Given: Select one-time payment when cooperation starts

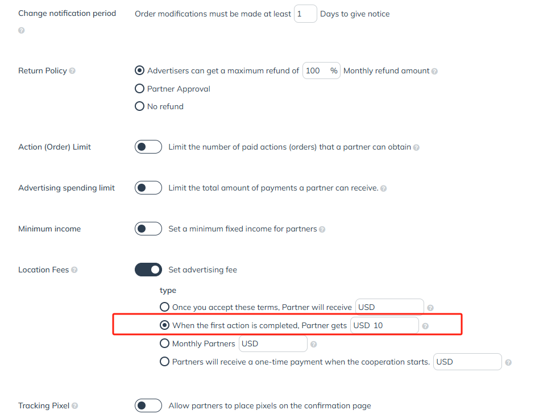Looking at the screenshot, I should [164, 362].
